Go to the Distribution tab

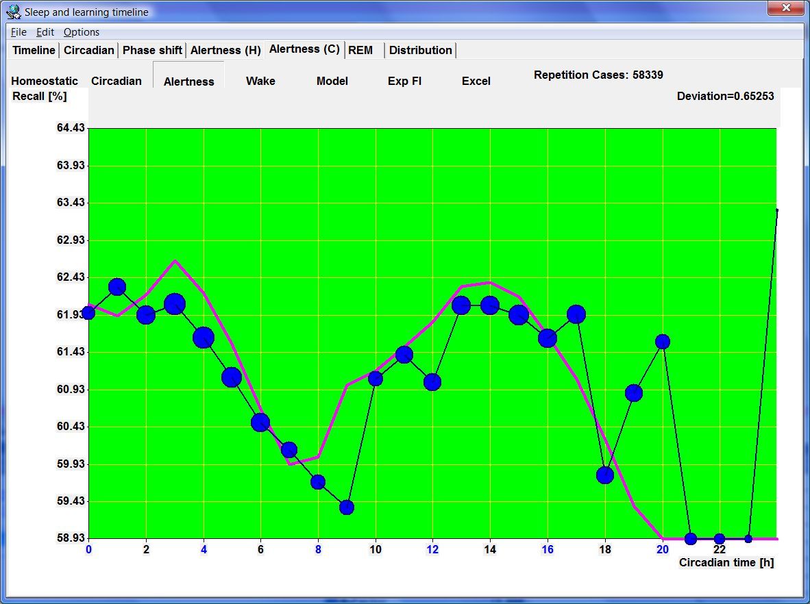[x=420, y=50]
